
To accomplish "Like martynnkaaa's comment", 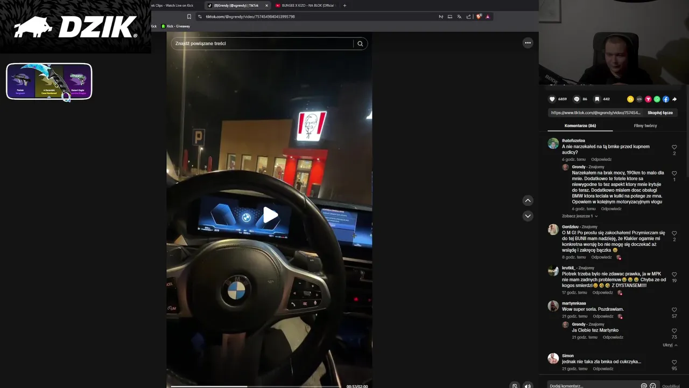I will (674, 310).
